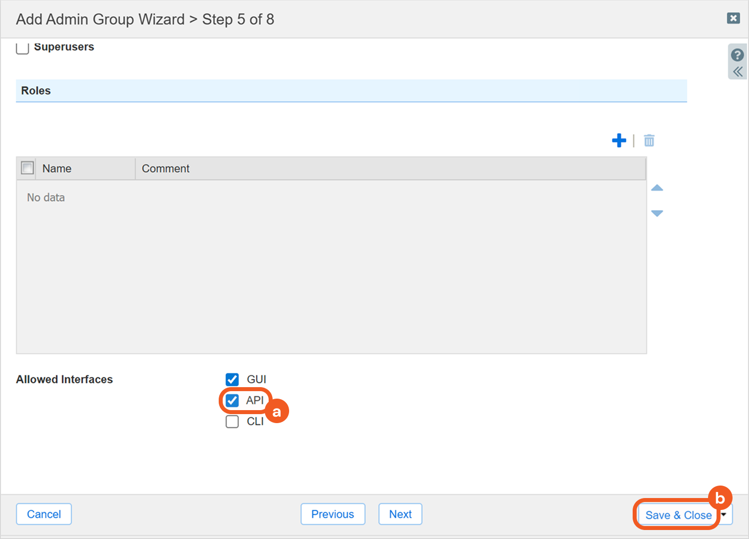Click the Cancel button
749x539 pixels.
[x=44, y=514]
